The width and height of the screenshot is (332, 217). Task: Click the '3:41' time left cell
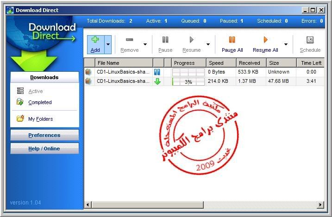click(x=311, y=81)
